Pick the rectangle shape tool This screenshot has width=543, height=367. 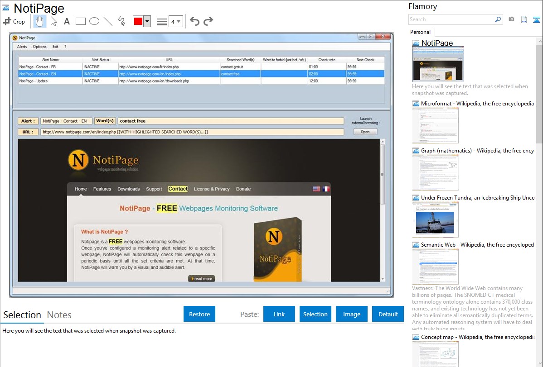(81, 21)
